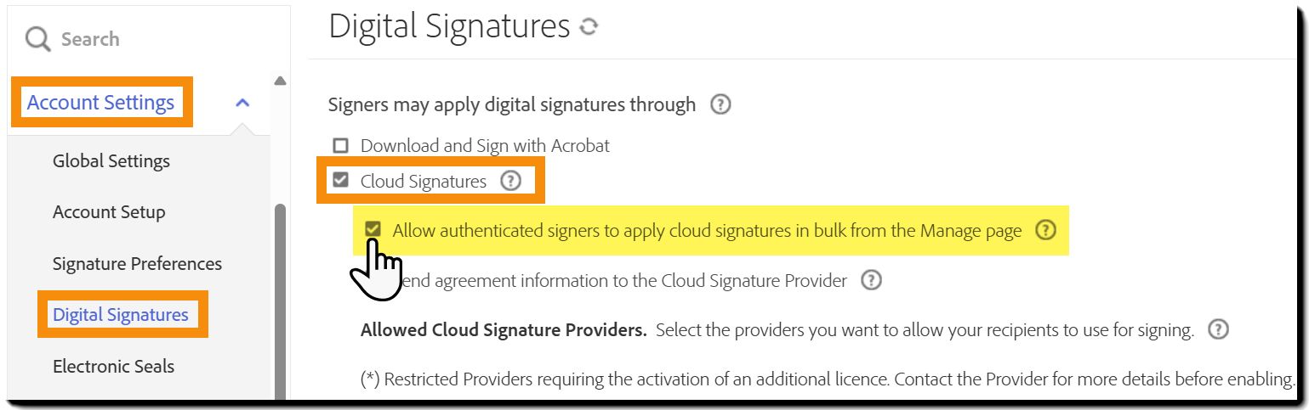The height and width of the screenshot is (410, 1309).
Task: Enable Download and Sign with Acrobat checkbox
Action: [x=341, y=146]
